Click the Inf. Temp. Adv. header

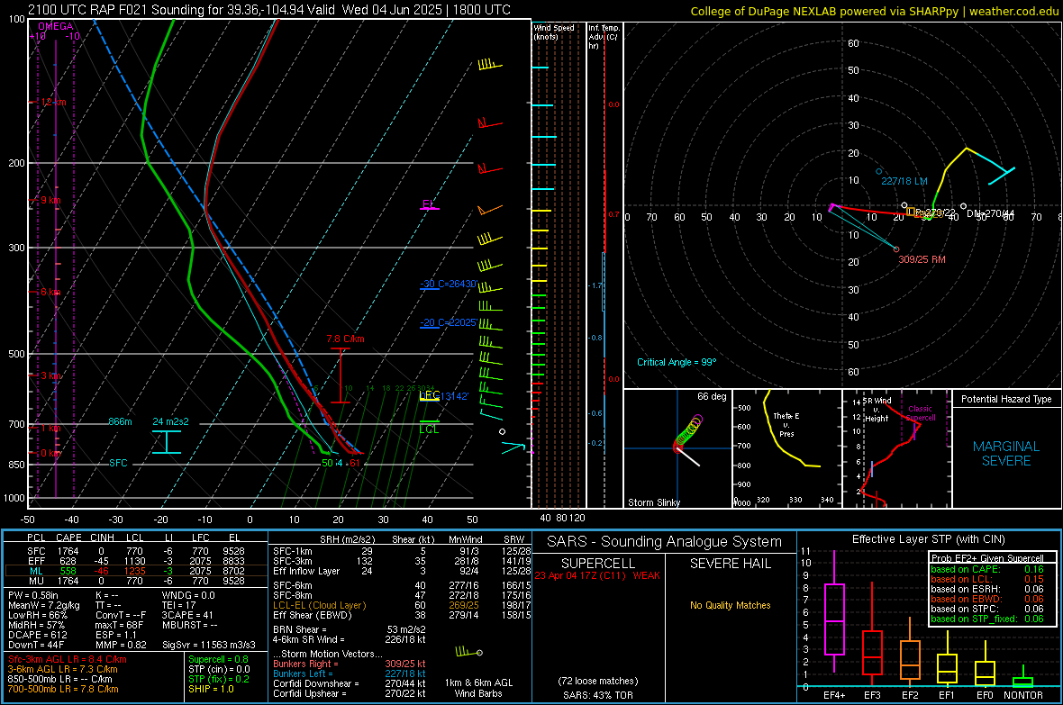604,37
